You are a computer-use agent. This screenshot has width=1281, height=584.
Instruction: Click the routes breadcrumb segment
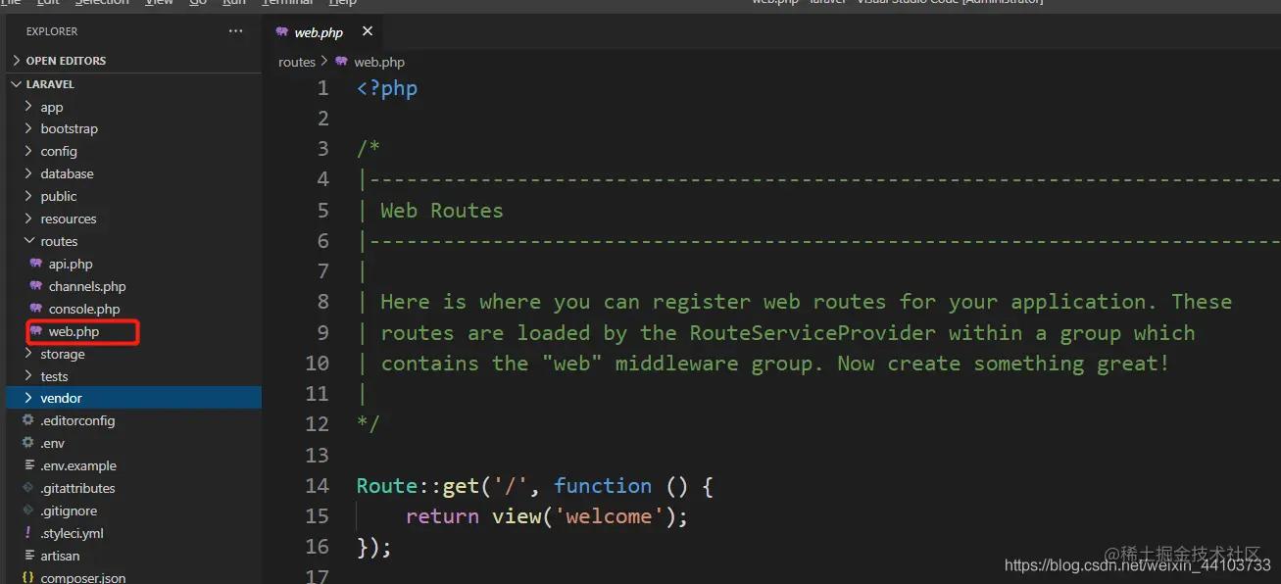coord(297,62)
